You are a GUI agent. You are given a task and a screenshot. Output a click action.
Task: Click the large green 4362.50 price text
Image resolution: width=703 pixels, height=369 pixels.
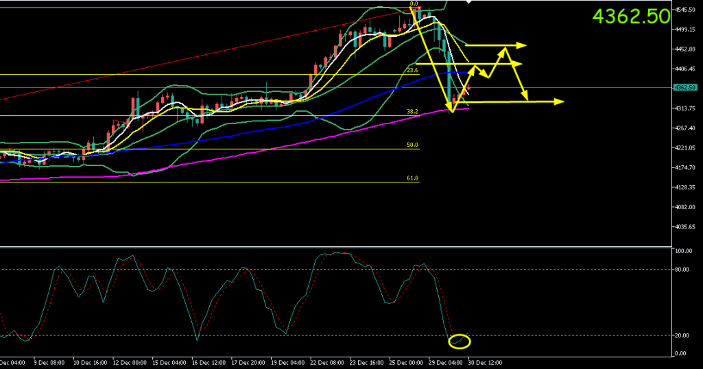(630, 16)
